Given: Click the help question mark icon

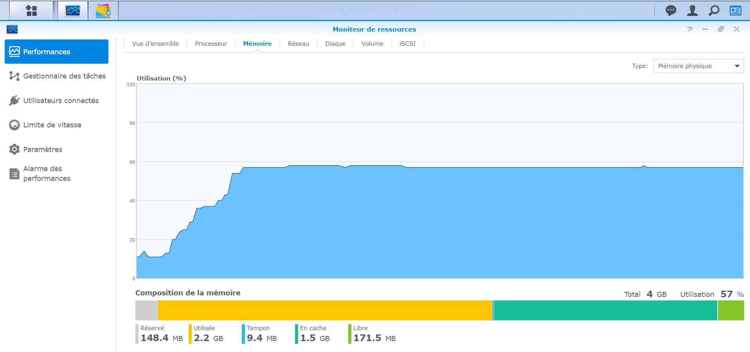Looking at the screenshot, I should coord(690,29).
